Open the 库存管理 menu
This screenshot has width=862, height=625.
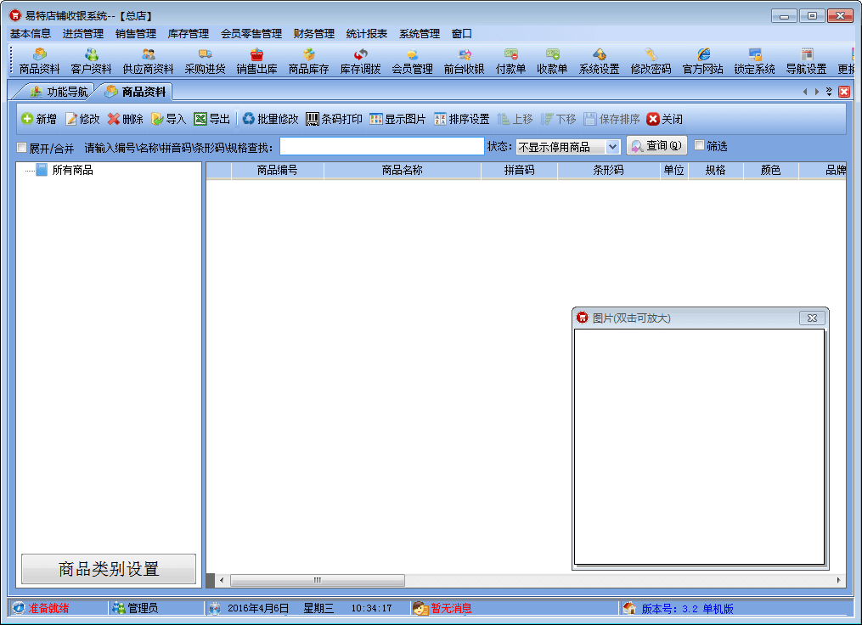click(188, 34)
